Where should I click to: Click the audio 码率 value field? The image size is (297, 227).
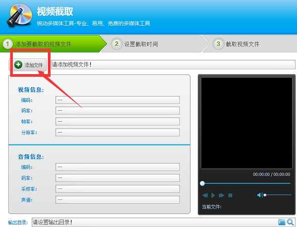117,178
